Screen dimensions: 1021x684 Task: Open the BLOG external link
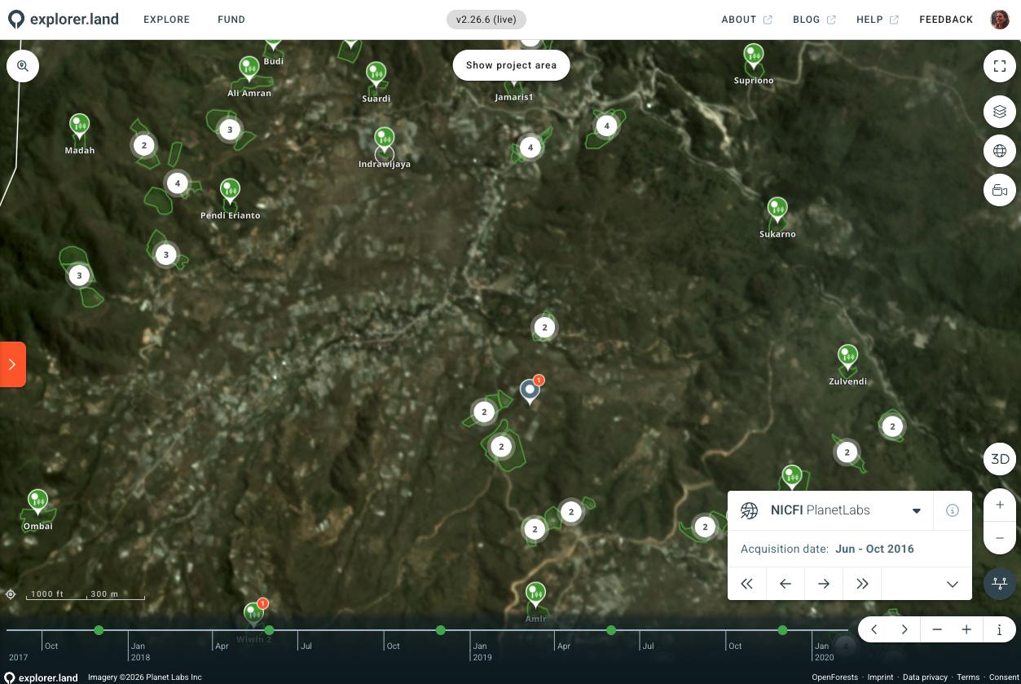pyautogui.click(x=814, y=20)
